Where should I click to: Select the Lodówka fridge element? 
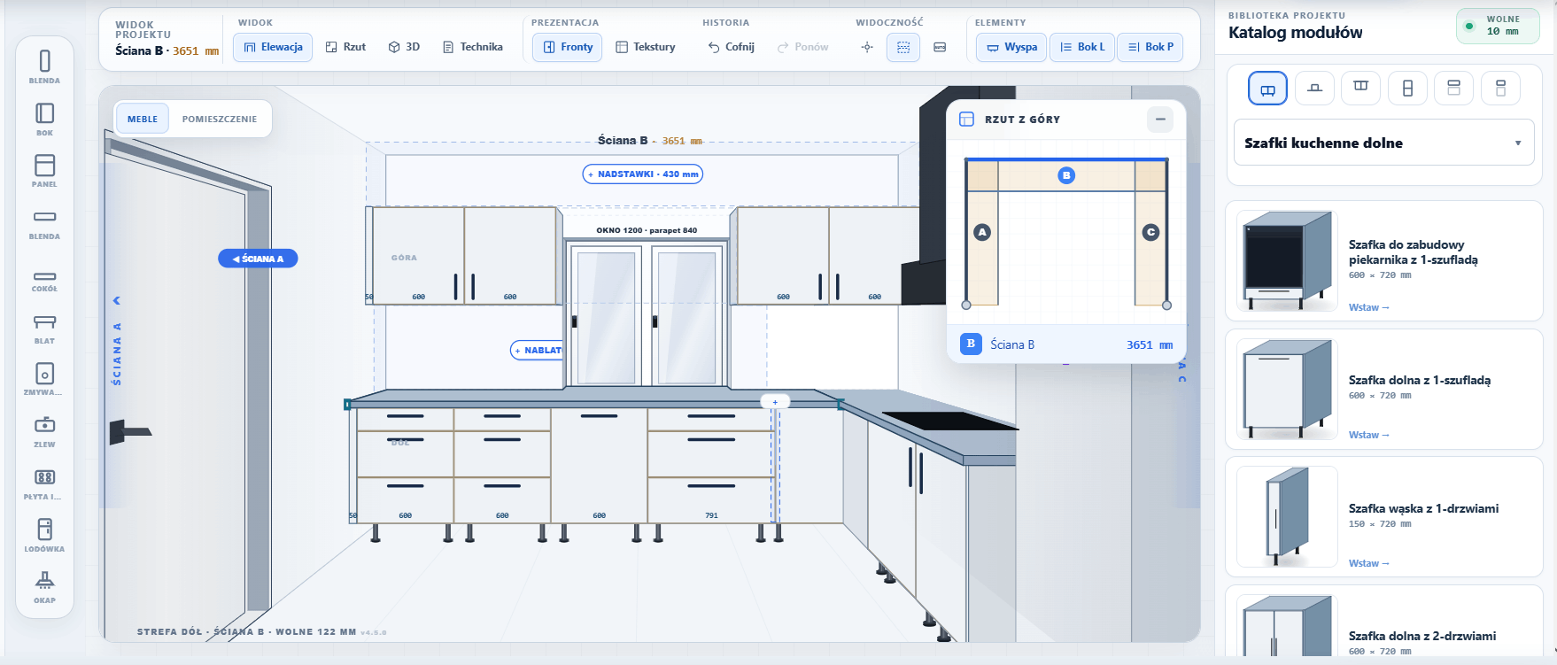point(44,535)
